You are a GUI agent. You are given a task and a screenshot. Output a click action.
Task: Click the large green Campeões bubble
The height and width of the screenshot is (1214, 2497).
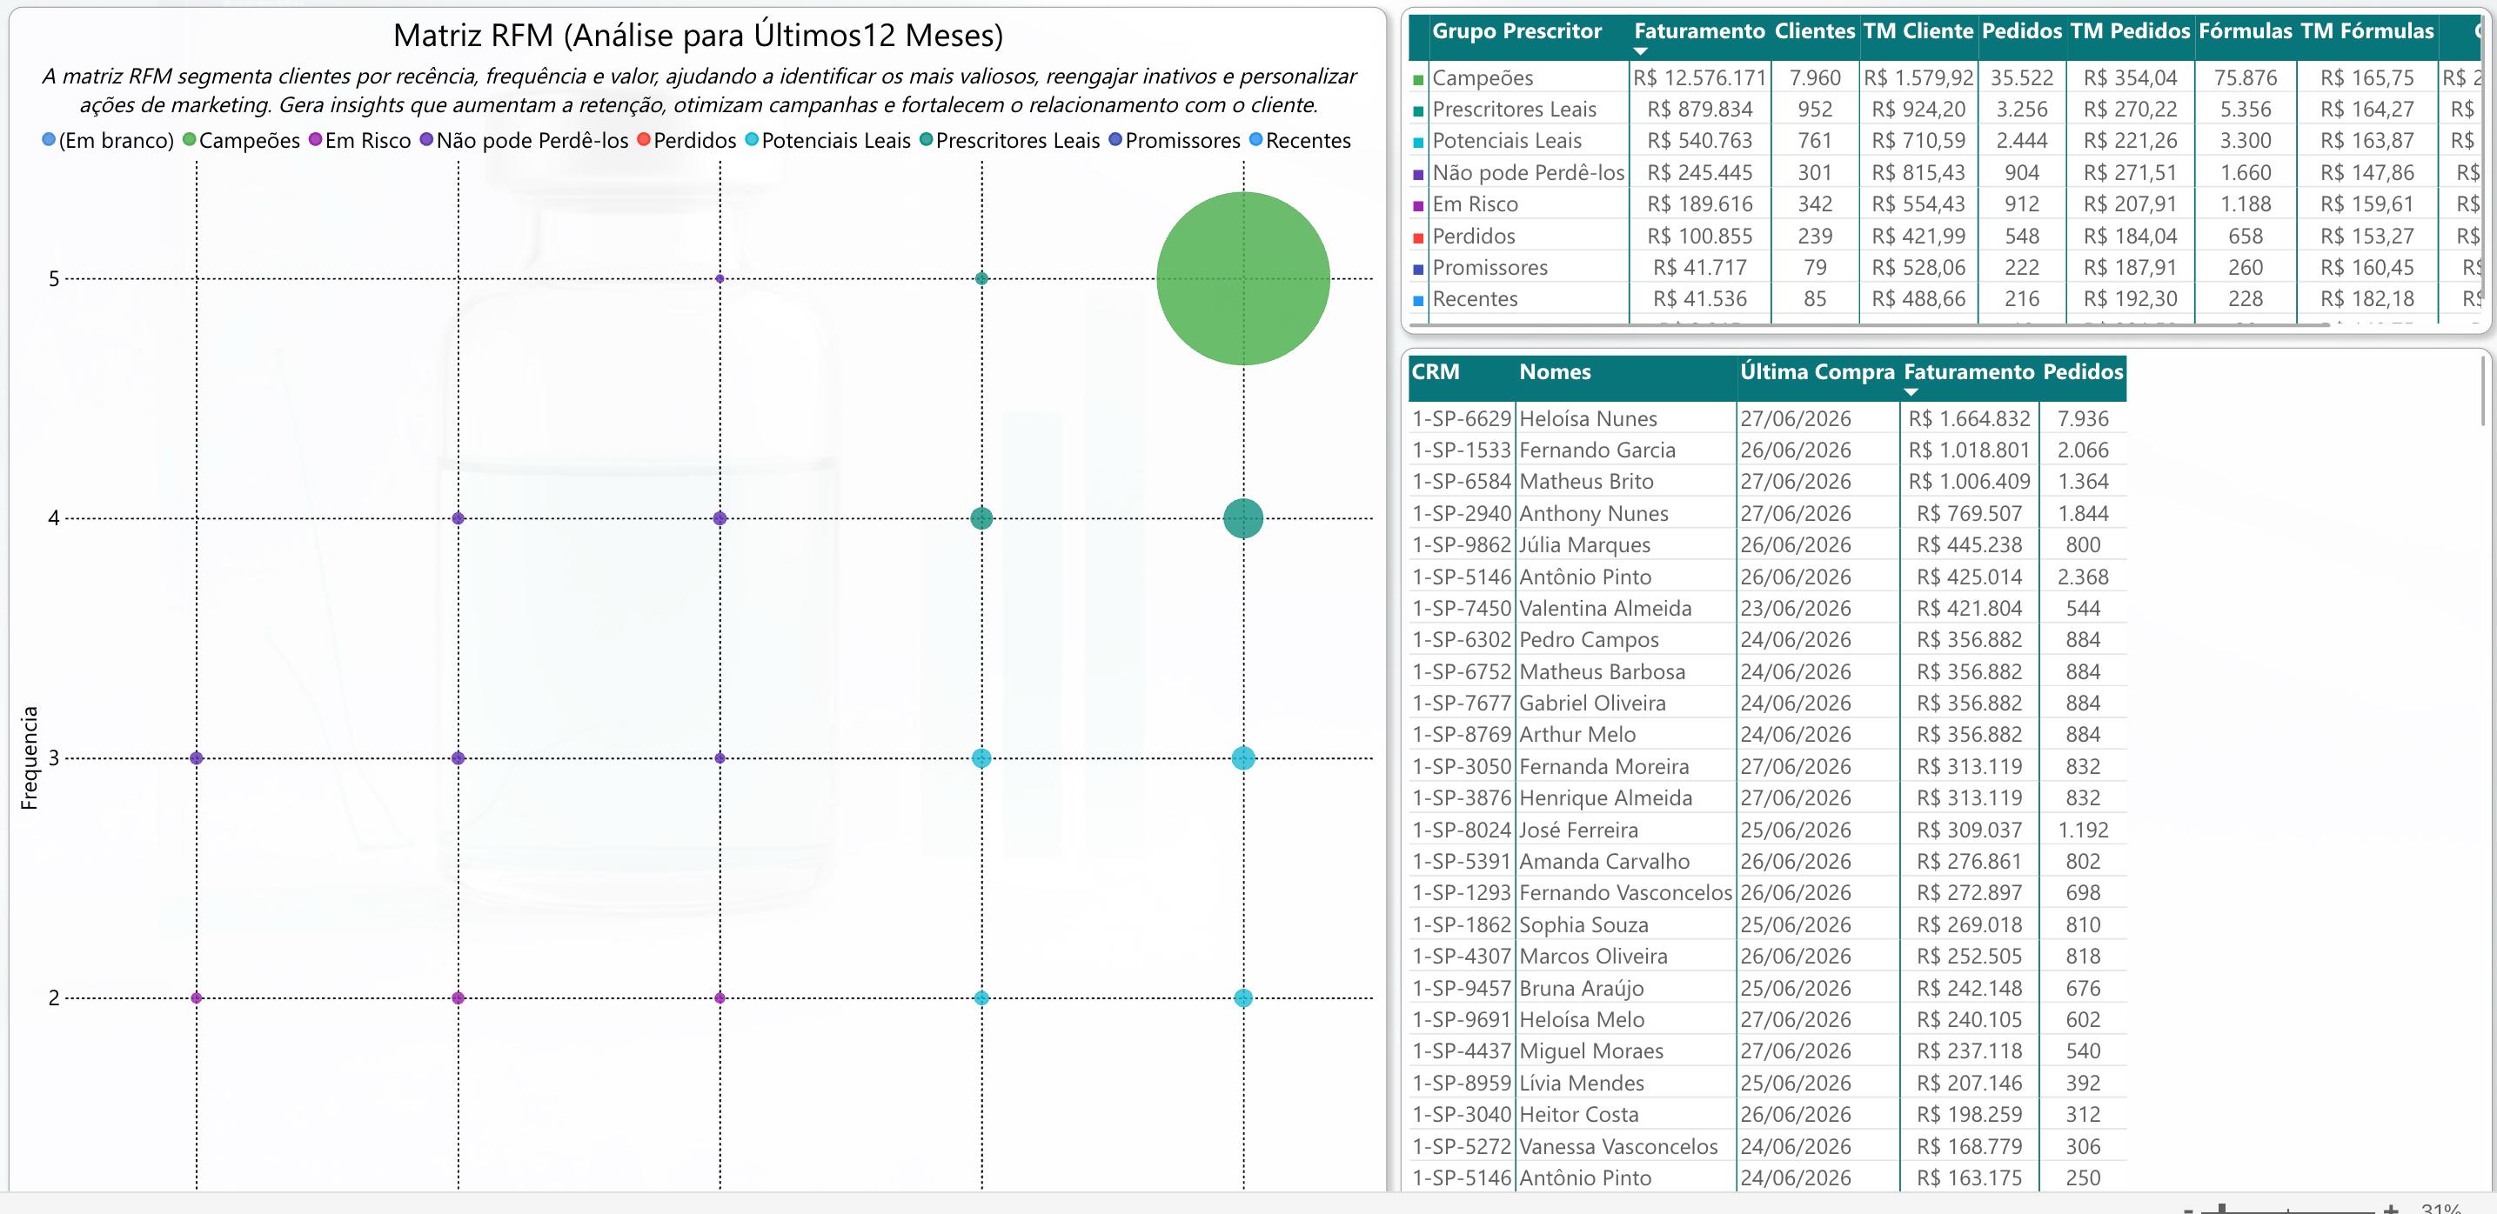(1242, 279)
